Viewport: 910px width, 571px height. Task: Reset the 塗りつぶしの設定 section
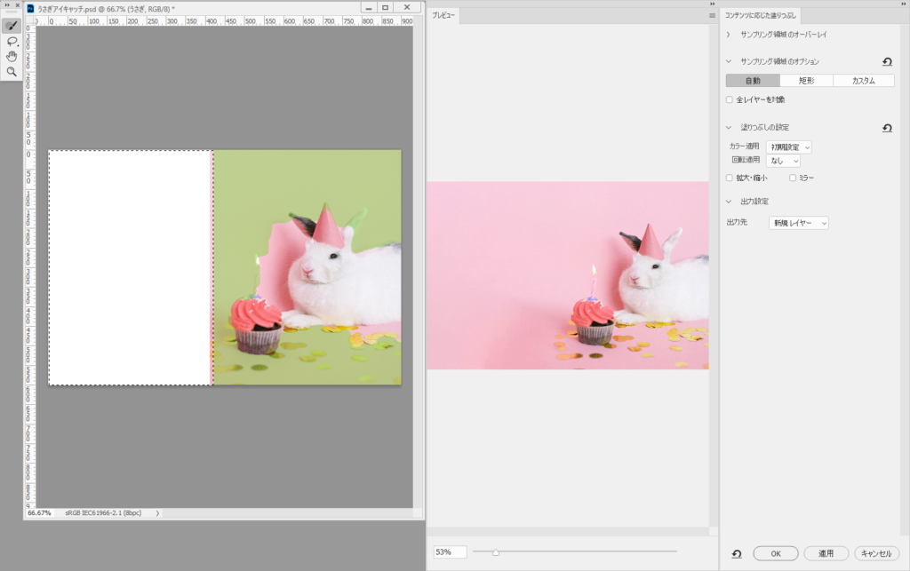(887, 128)
